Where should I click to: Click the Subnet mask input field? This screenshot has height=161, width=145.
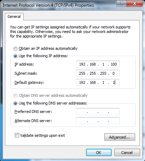click(98, 73)
